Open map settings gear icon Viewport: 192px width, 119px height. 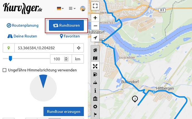[95, 107]
